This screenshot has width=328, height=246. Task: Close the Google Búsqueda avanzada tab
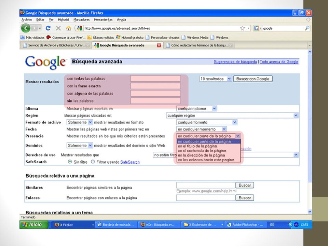pyautogui.click(x=159, y=45)
